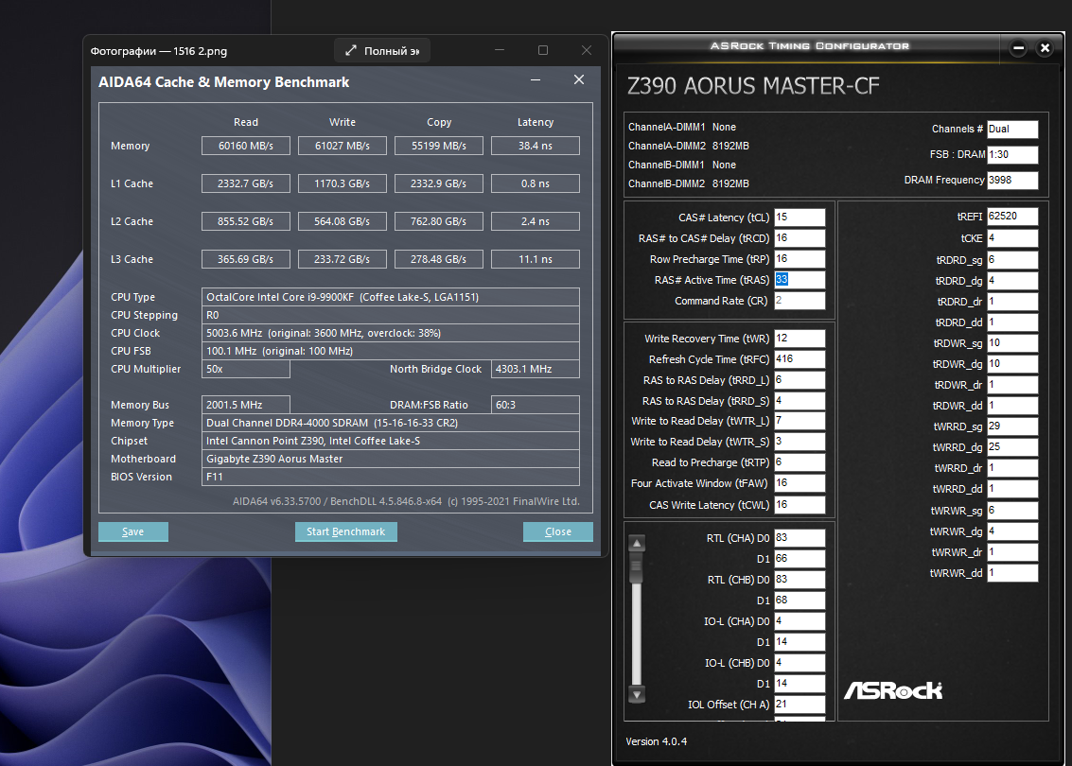Click the tWRWR_sg field
The height and width of the screenshot is (766, 1072).
coord(1012,511)
